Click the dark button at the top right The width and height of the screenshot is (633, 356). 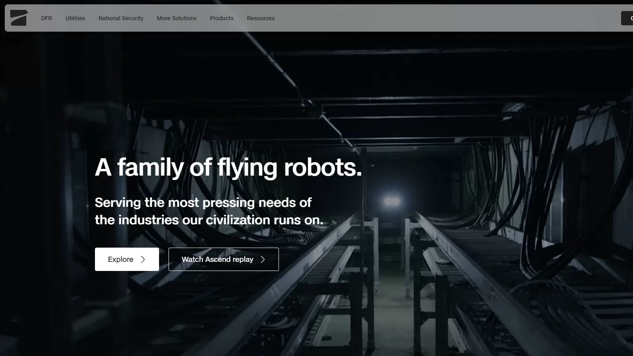(629, 18)
